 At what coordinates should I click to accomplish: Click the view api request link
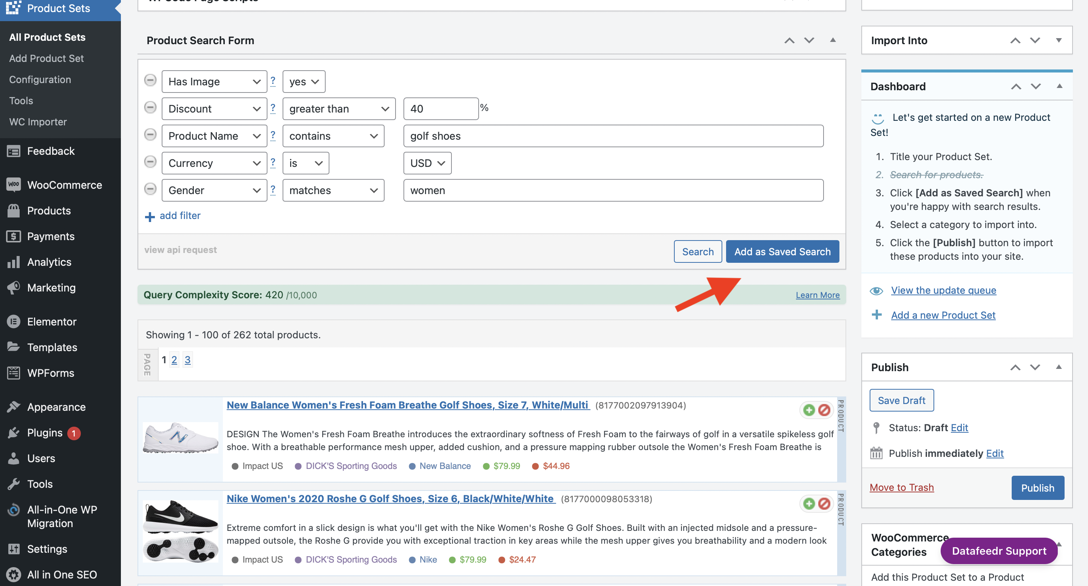click(180, 250)
